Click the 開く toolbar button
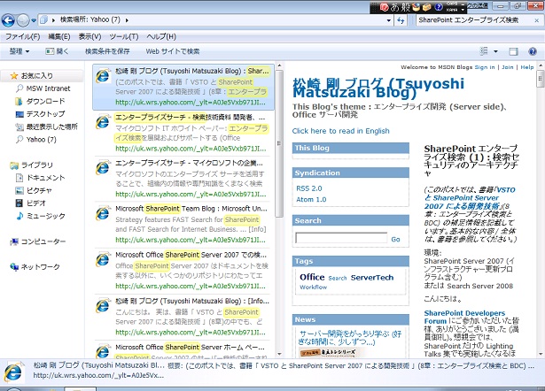 coord(57,51)
